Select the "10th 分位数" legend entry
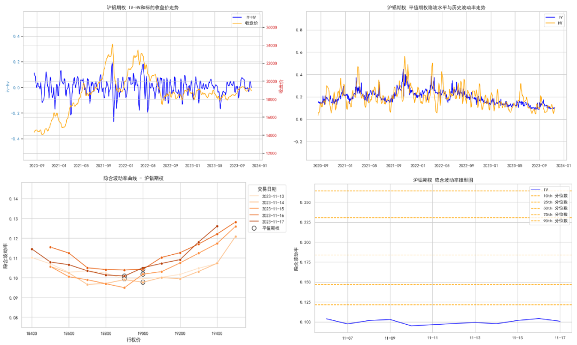The height and width of the screenshot is (345, 577). click(549, 196)
